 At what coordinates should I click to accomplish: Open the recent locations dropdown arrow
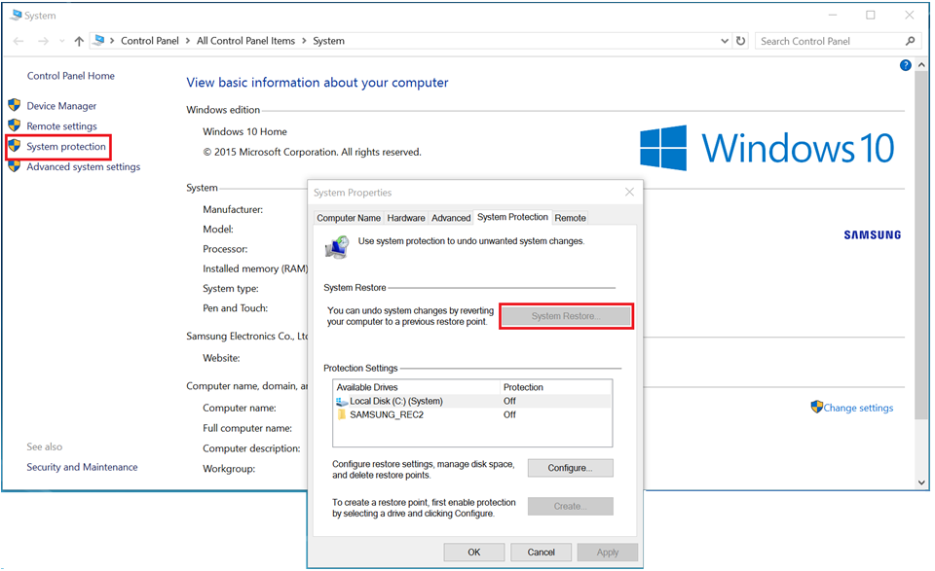click(x=62, y=41)
